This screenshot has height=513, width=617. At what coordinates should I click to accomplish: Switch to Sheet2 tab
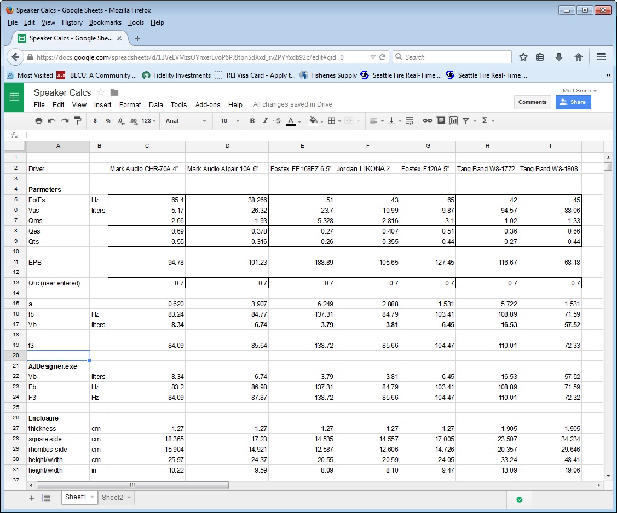pos(112,497)
